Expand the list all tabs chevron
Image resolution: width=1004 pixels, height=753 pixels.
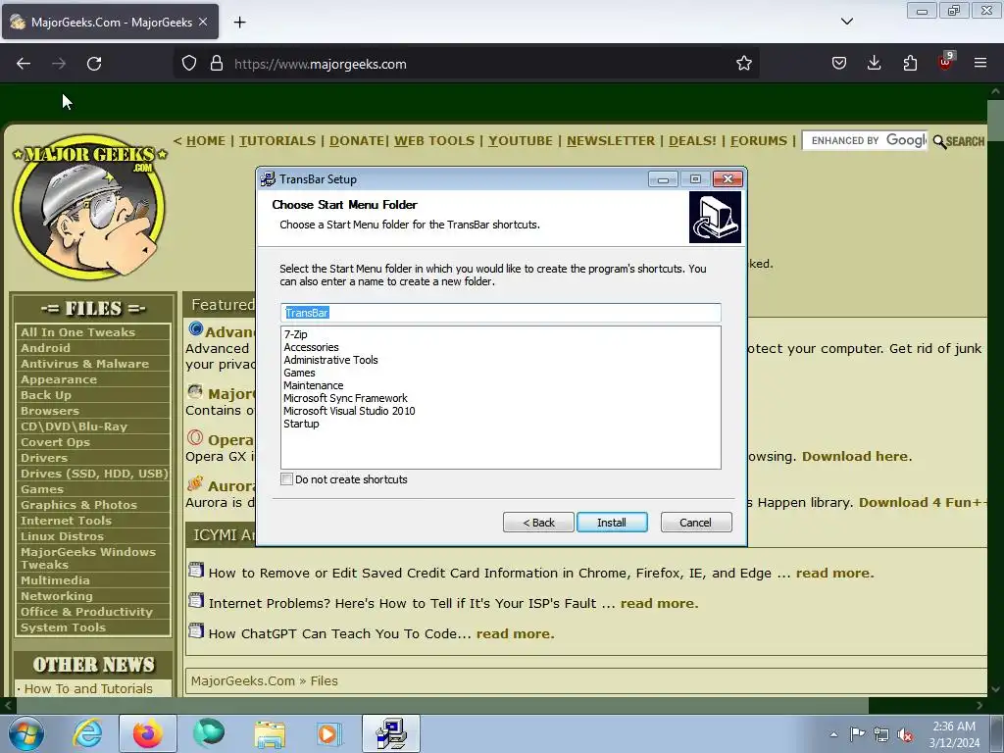(846, 22)
